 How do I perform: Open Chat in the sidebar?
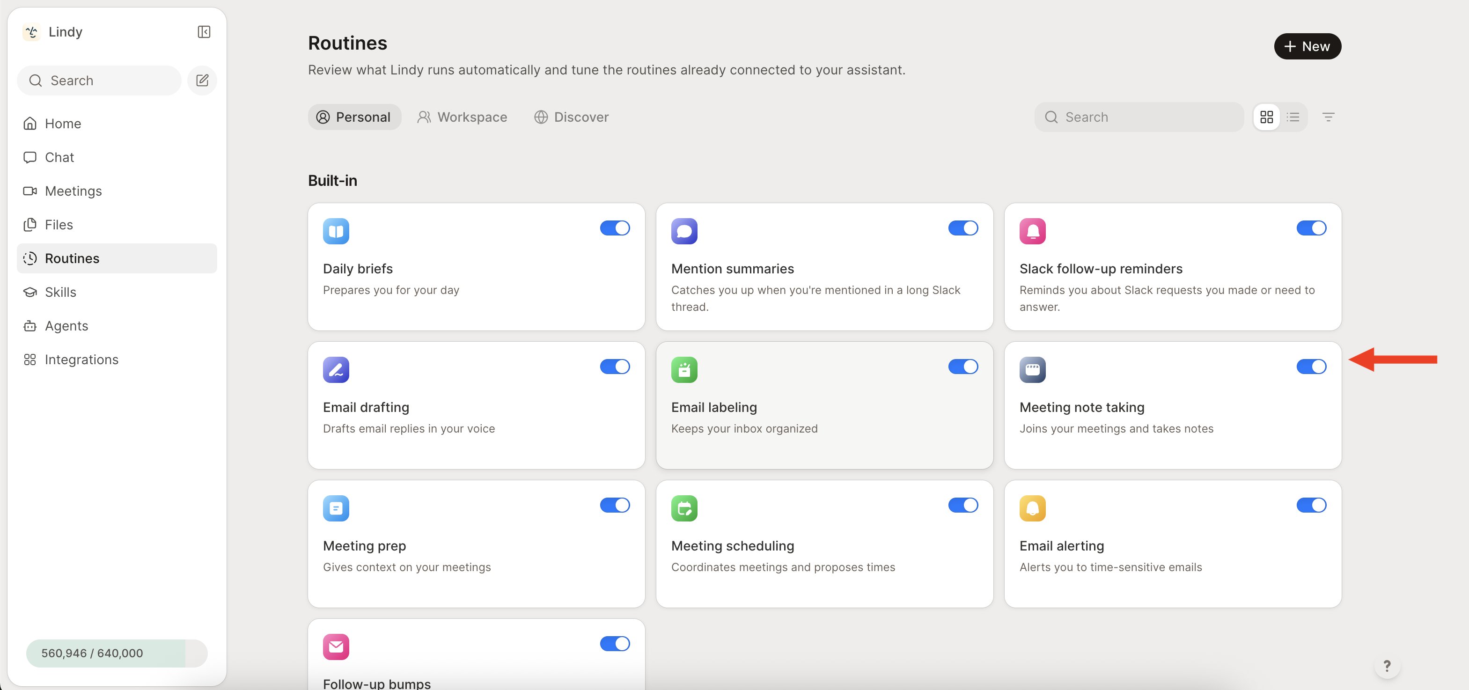pos(117,157)
